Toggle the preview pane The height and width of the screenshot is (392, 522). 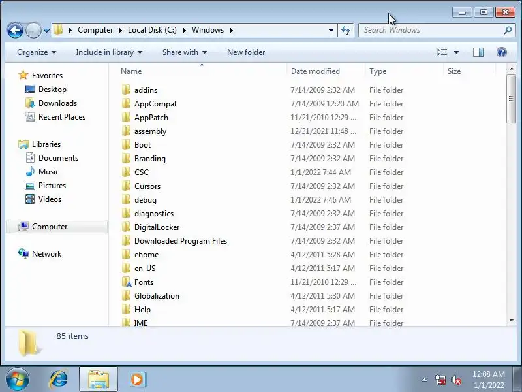click(x=478, y=52)
